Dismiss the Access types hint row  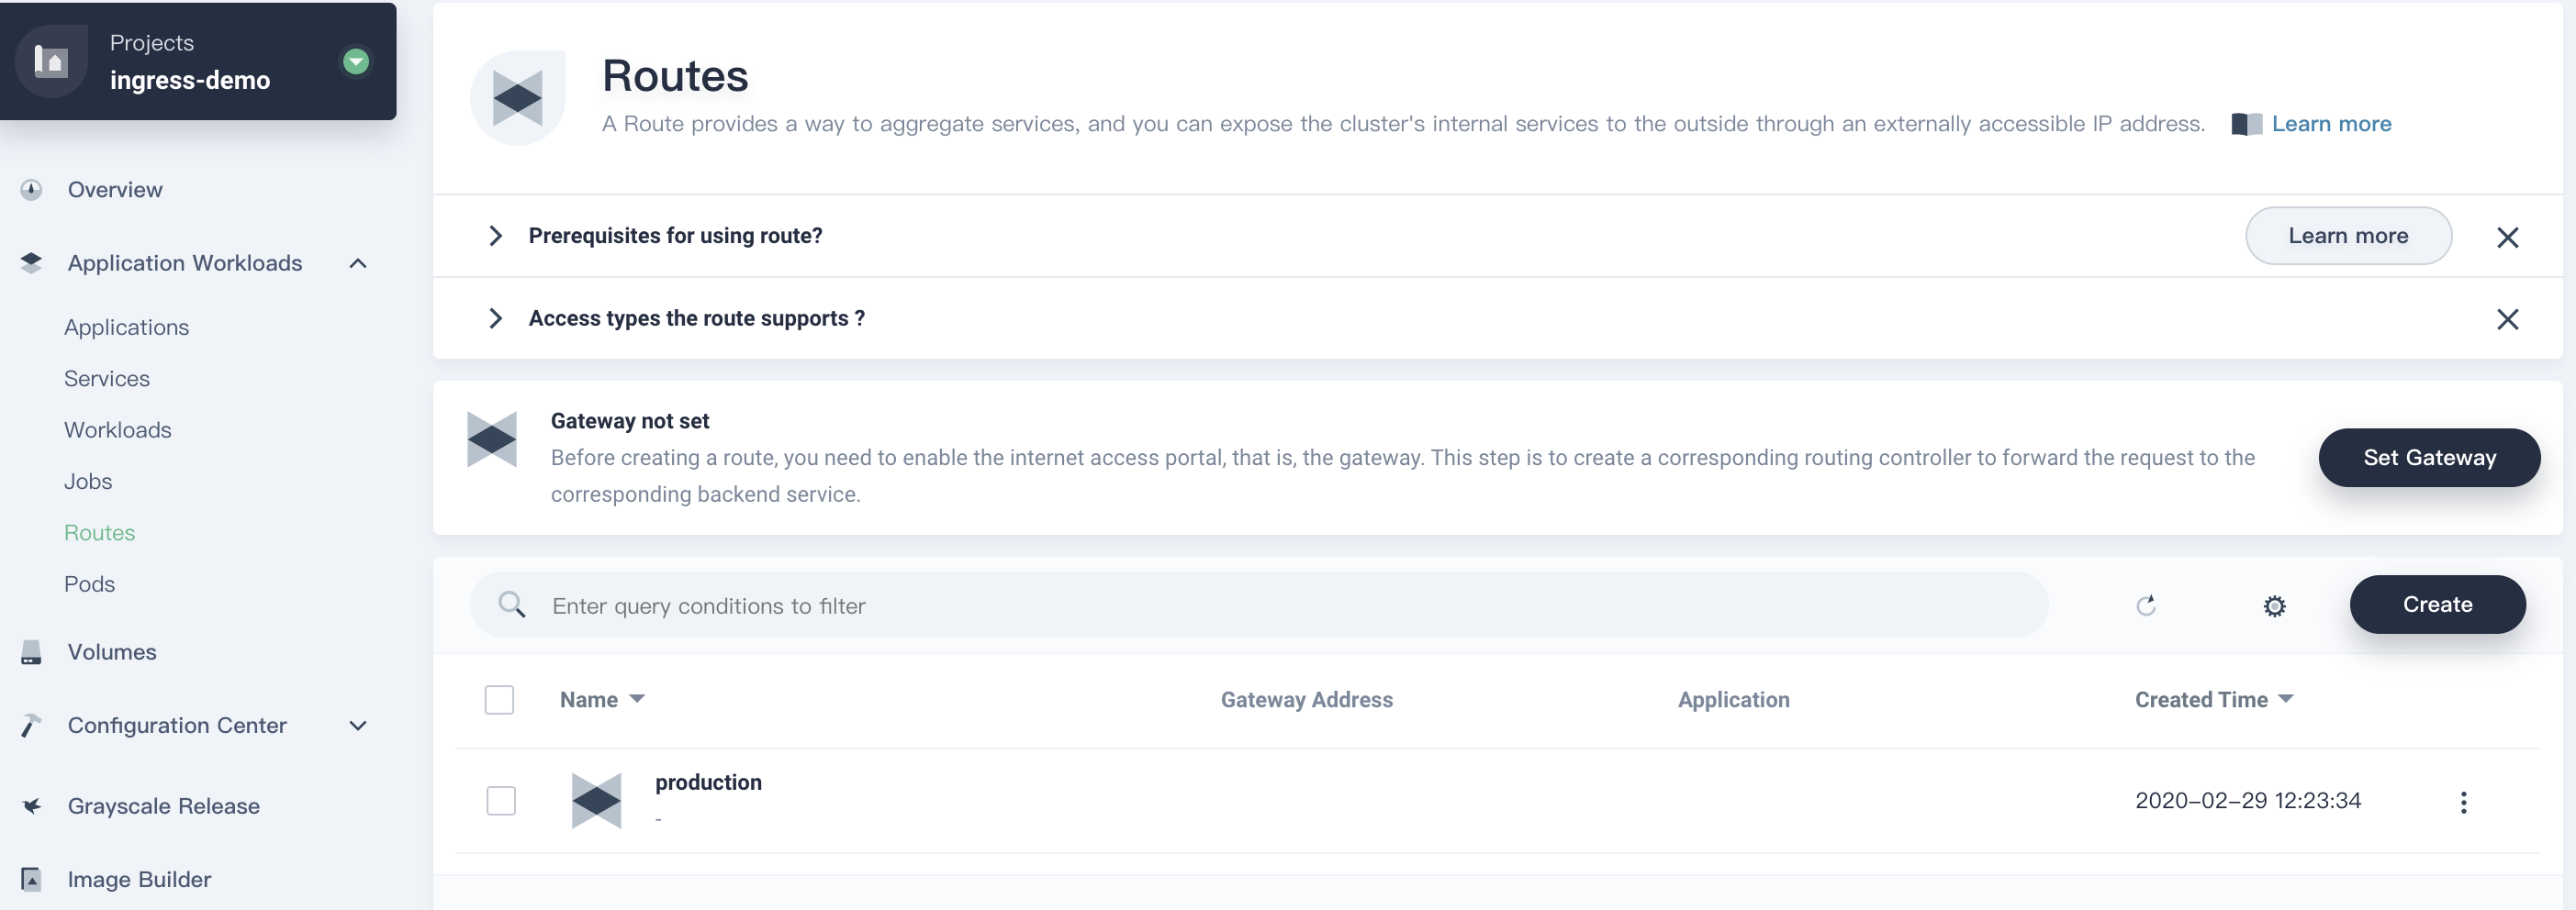2506,318
